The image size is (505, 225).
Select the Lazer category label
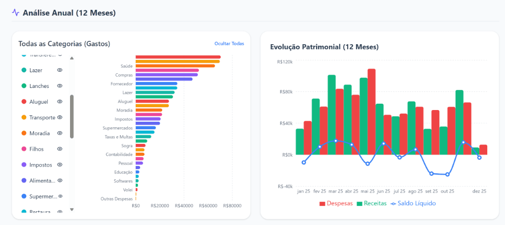36,70
